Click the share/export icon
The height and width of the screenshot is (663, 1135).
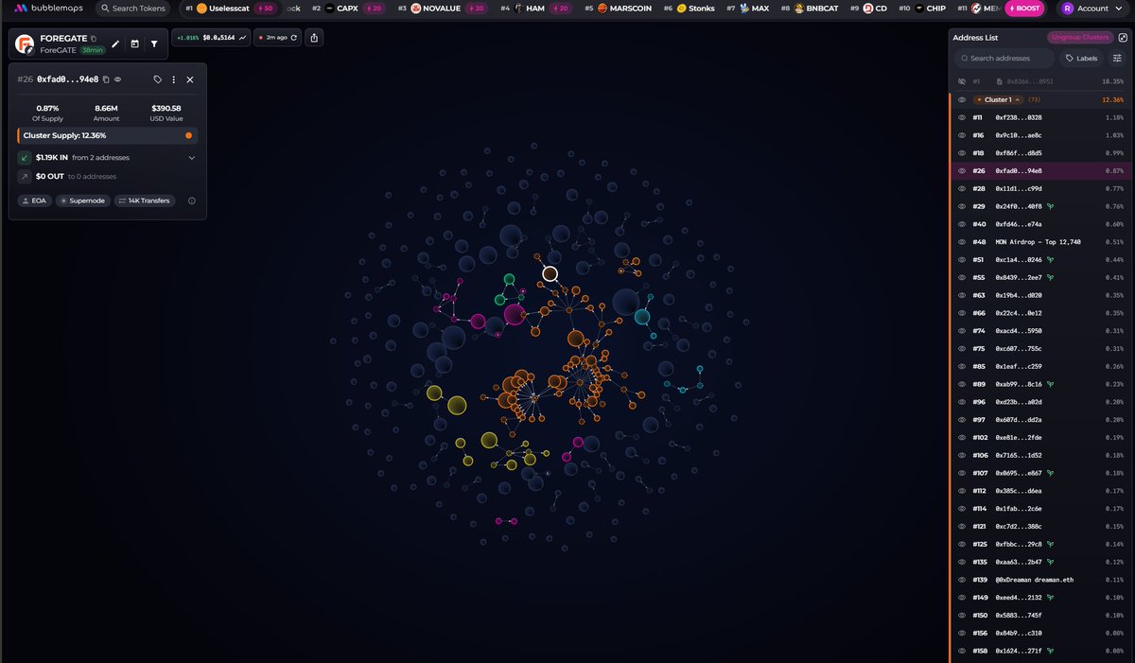pos(314,38)
